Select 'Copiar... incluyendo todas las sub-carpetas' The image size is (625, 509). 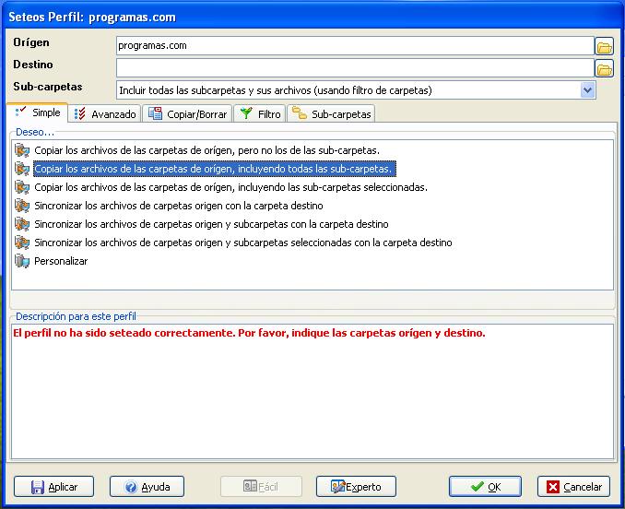[x=215, y=169]
